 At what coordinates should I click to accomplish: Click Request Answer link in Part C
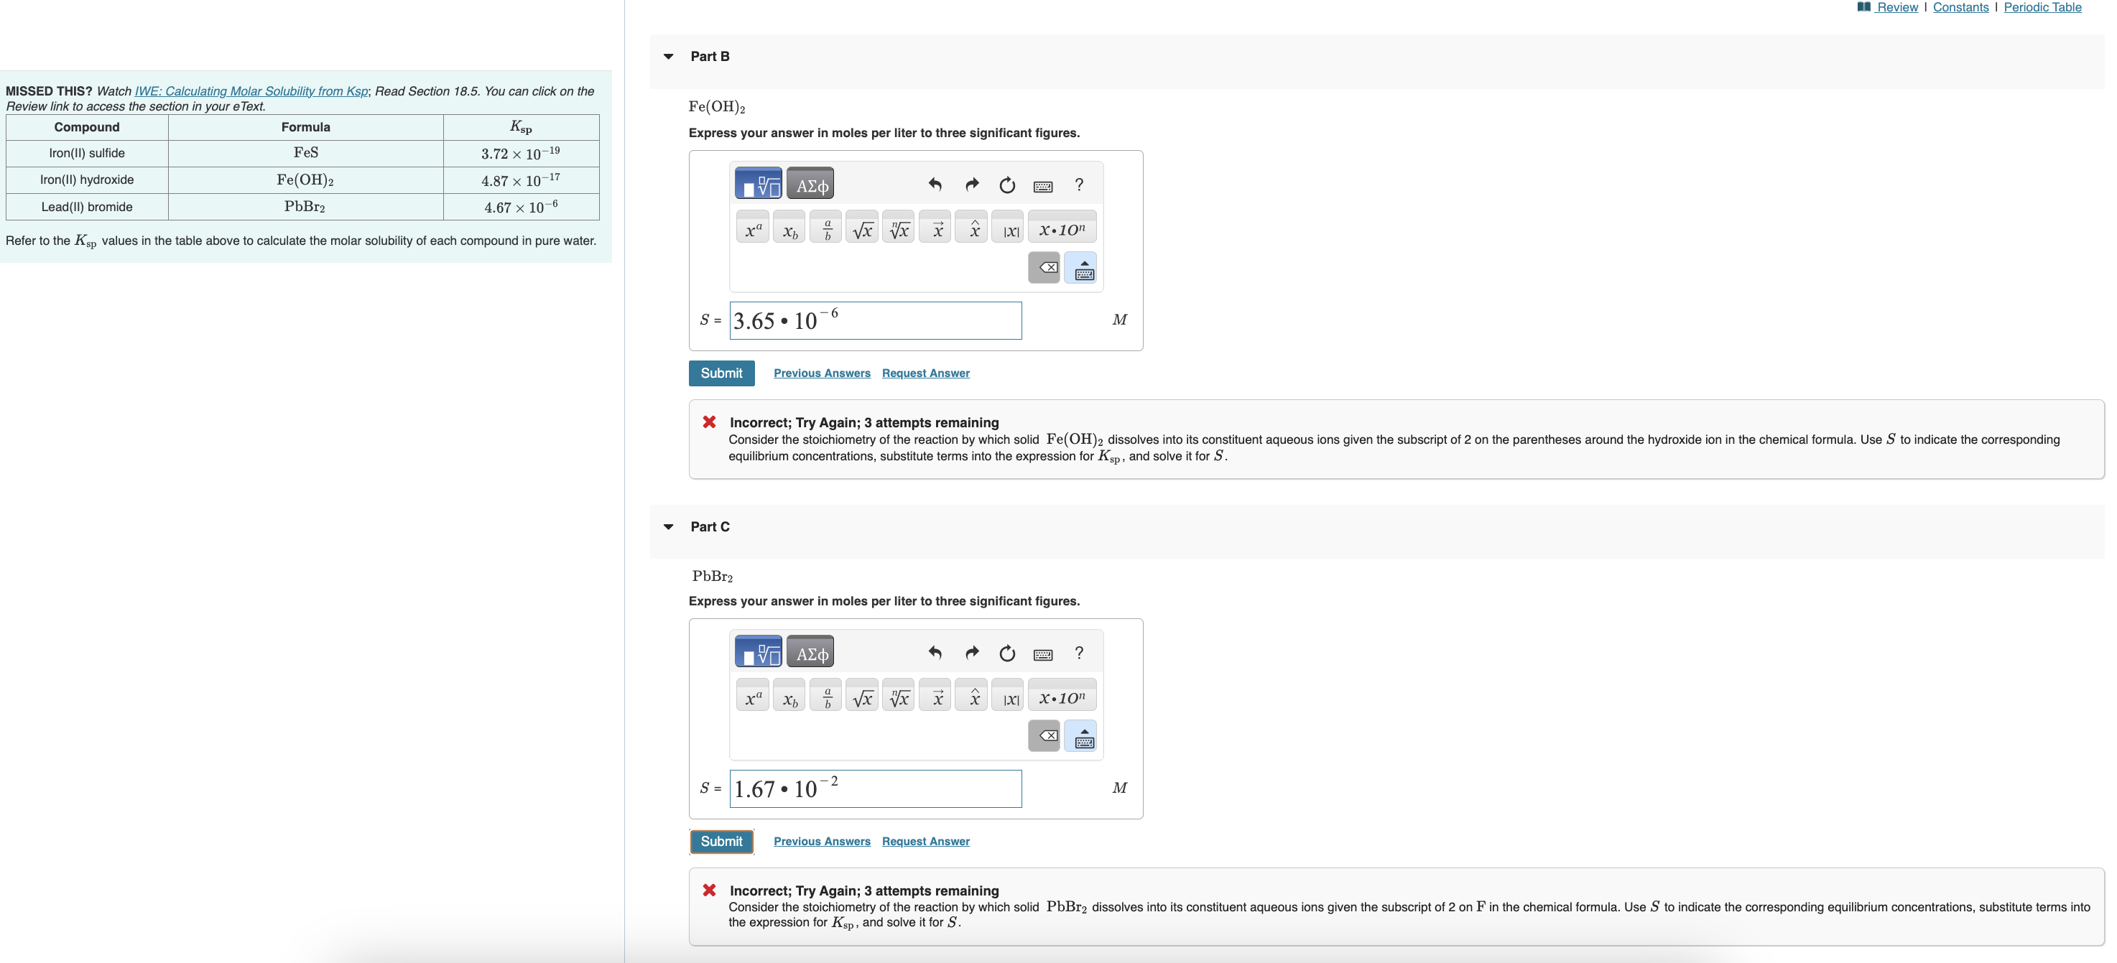[x=925, y=842]
